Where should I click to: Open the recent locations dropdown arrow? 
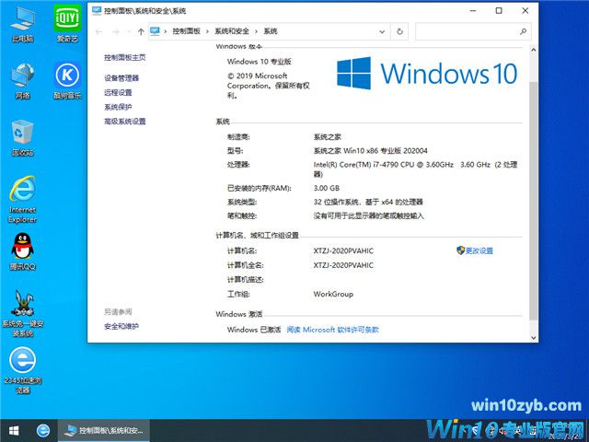coord(129,32)
